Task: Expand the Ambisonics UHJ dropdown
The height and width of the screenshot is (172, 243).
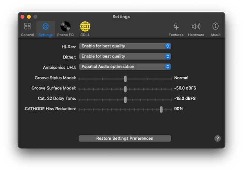Action: pos(125,67)
